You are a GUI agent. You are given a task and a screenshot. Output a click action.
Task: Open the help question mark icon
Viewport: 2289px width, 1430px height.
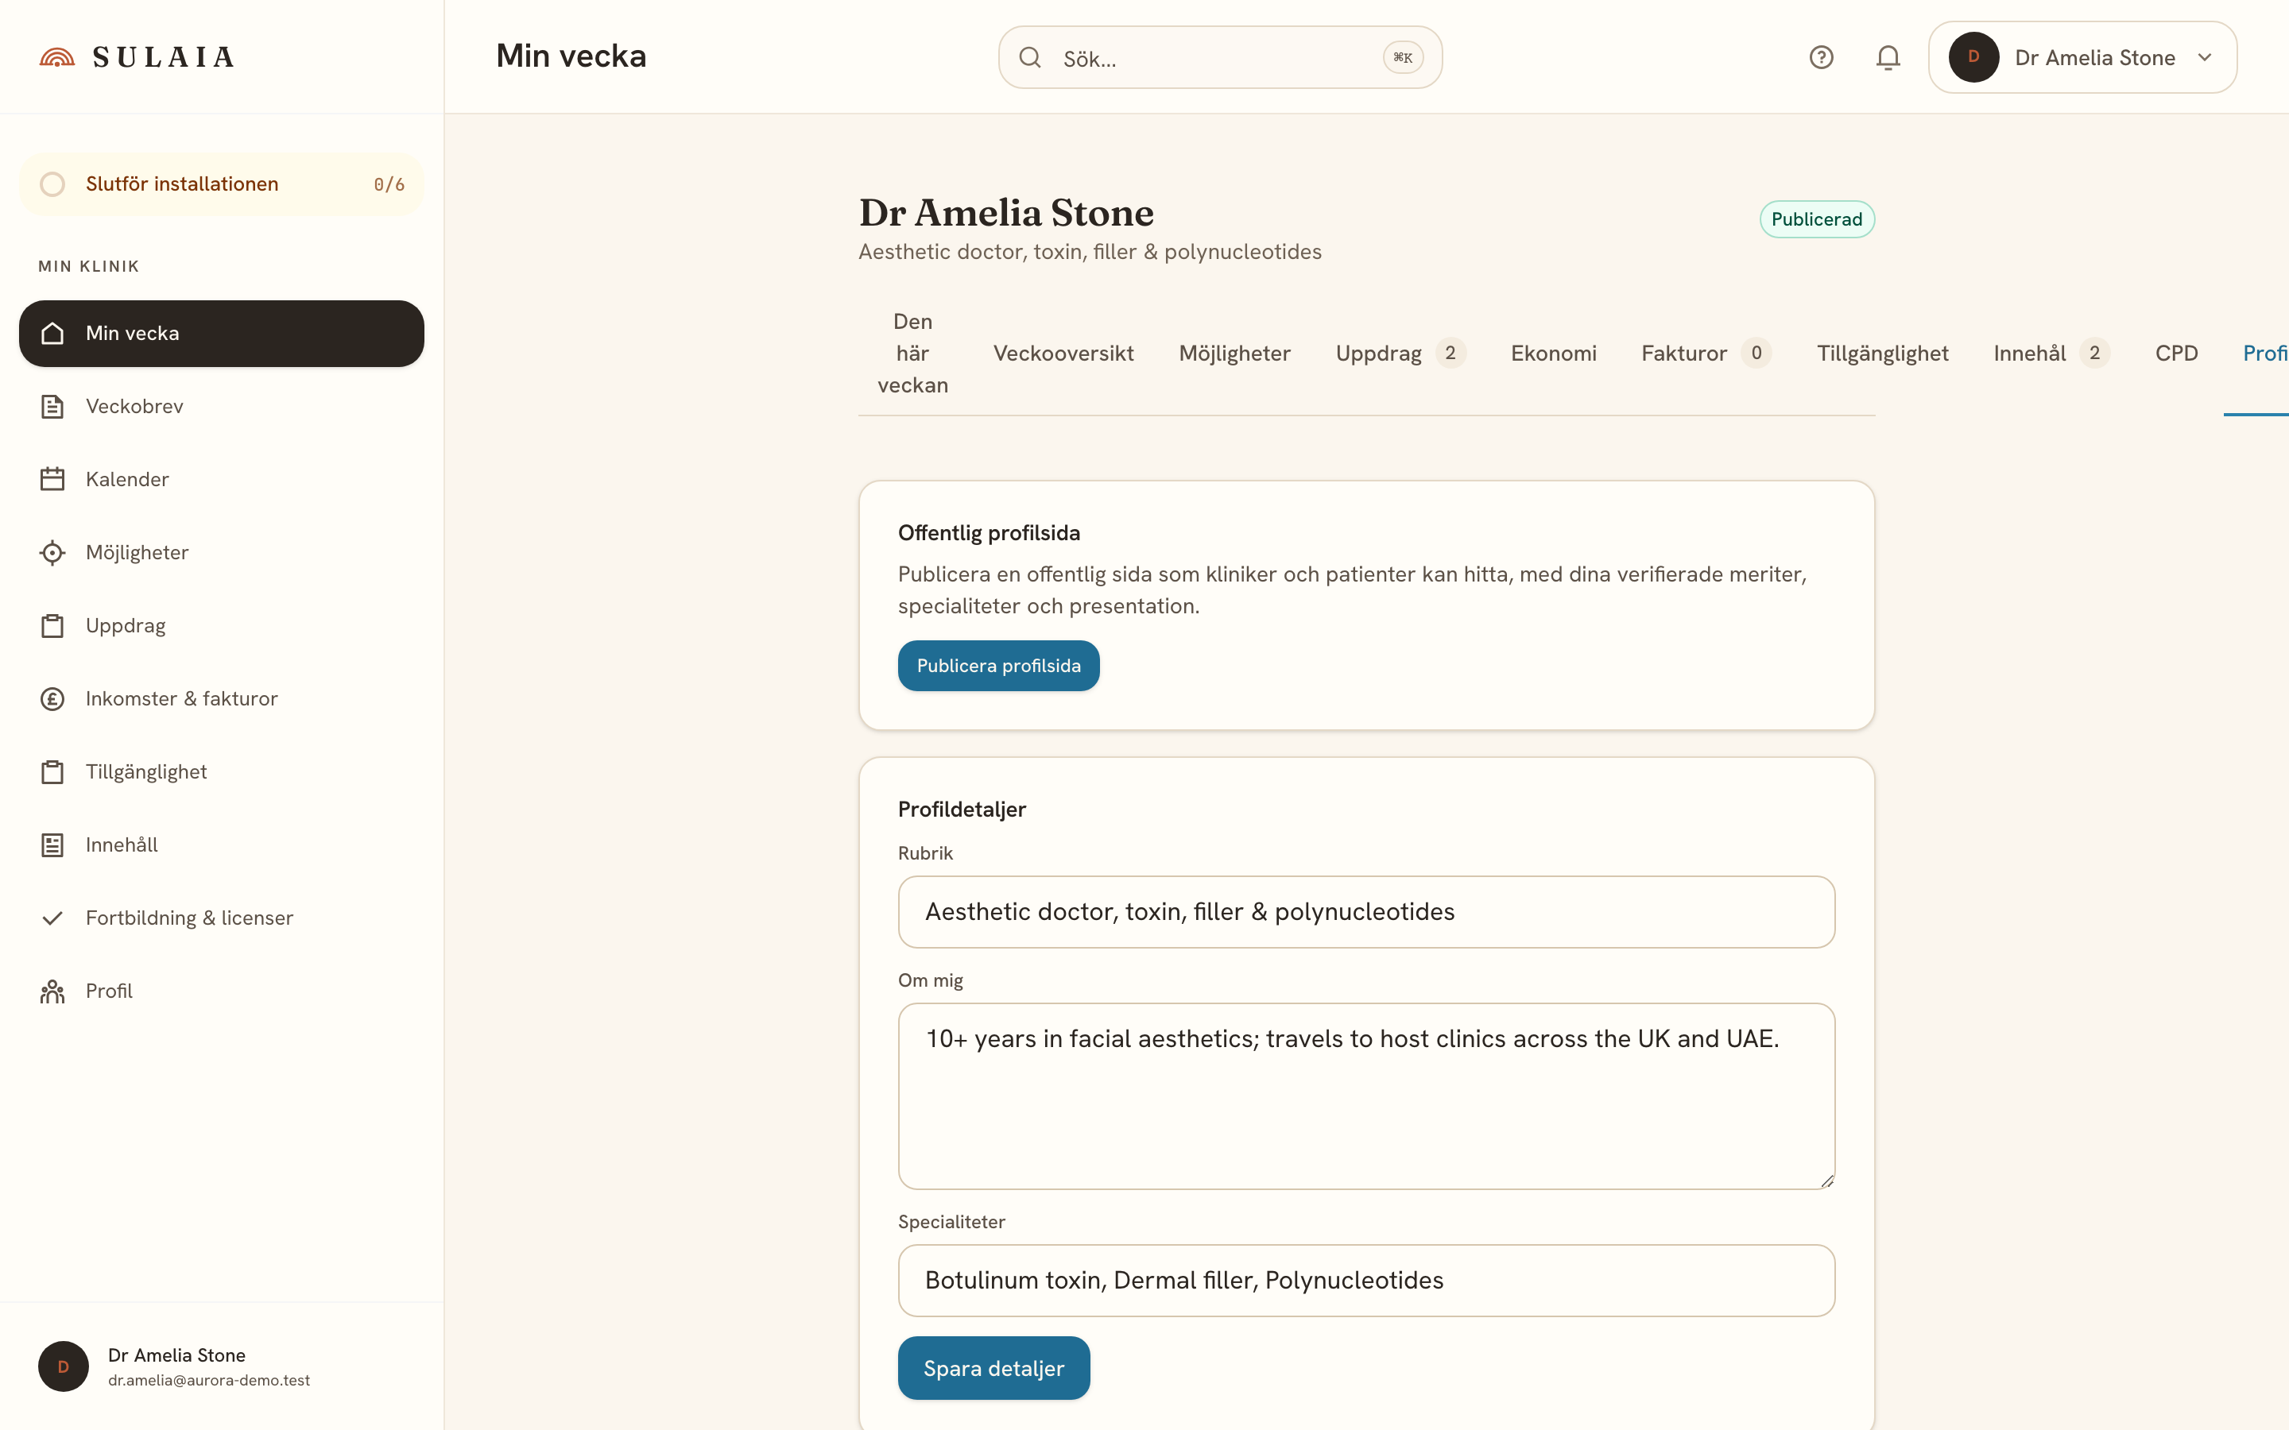pos(1821,58)
